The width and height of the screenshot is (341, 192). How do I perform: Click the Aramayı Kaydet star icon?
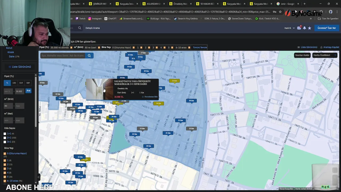click(321, 47)
